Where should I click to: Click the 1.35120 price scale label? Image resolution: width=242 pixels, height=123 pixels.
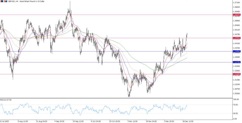(x=237, y=30)
